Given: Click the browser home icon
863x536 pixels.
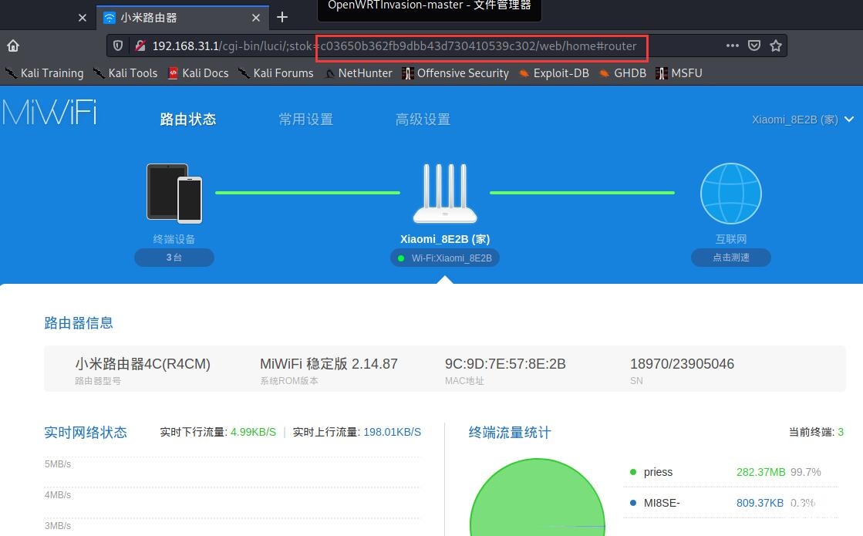Looking at the screenshot, I should point(13,46).
